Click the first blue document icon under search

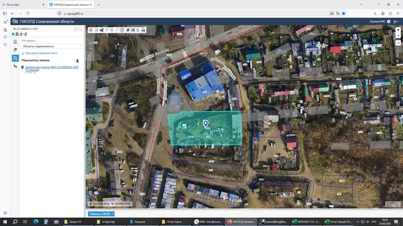click(13, 34)
